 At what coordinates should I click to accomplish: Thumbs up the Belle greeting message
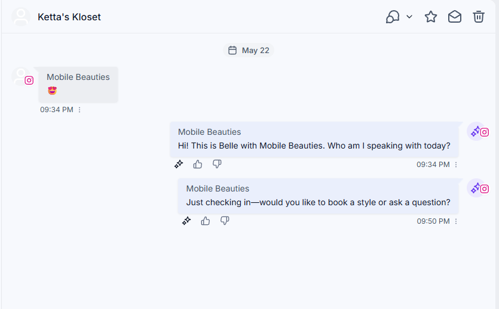pyautogui.click(x=198, y=164)
